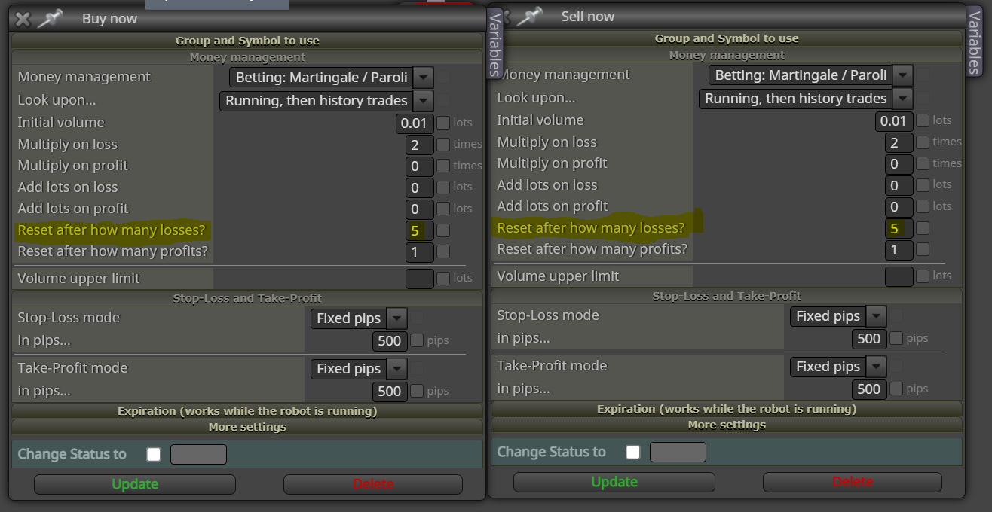
Task: Collapse Group and Symbol section in Buy now
Action: click(x=247, y=41)
